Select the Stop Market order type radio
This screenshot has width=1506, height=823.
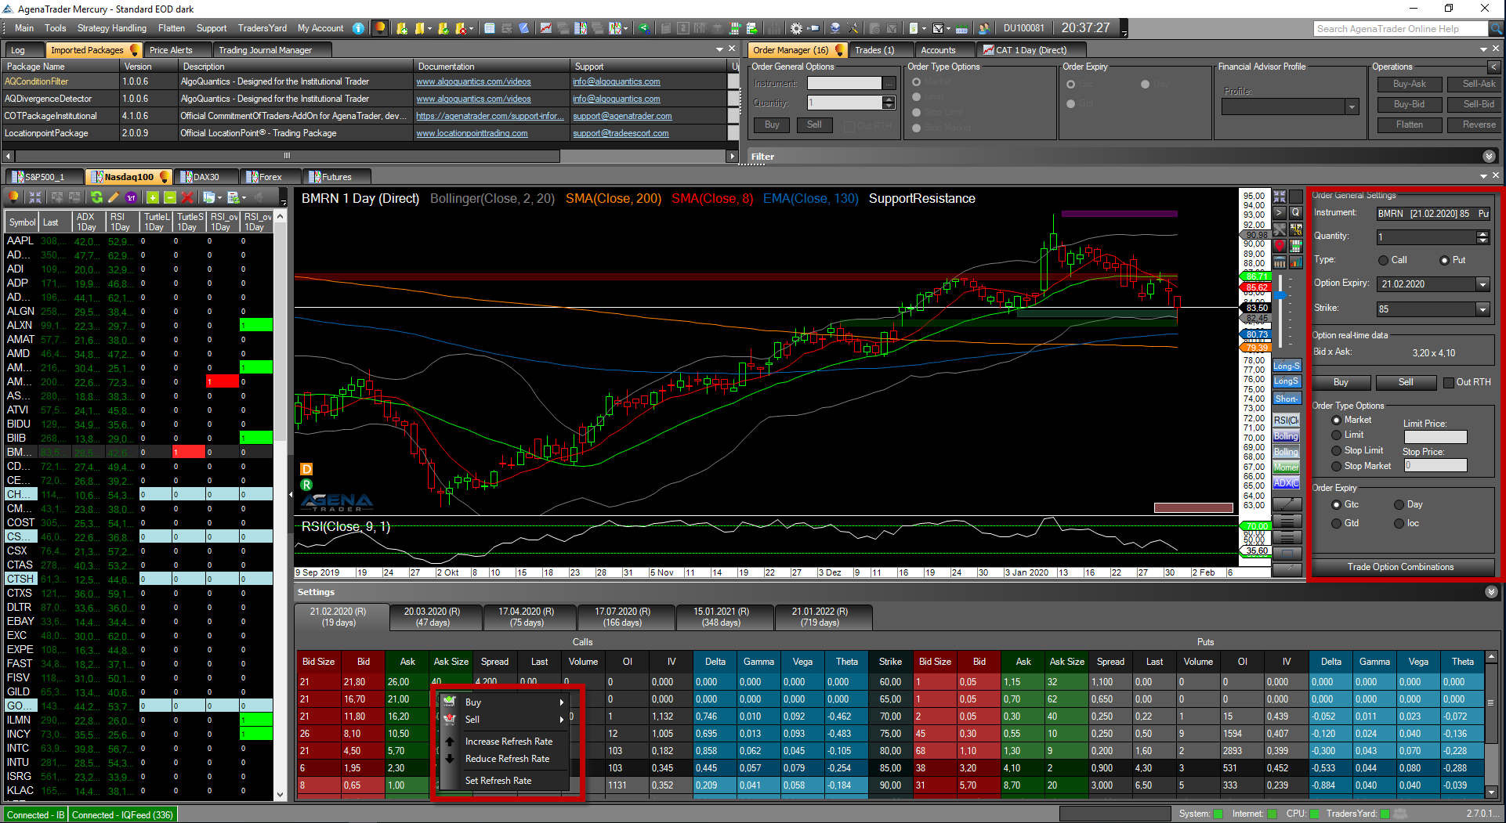pyautogui.click(x=1337, y=467)
